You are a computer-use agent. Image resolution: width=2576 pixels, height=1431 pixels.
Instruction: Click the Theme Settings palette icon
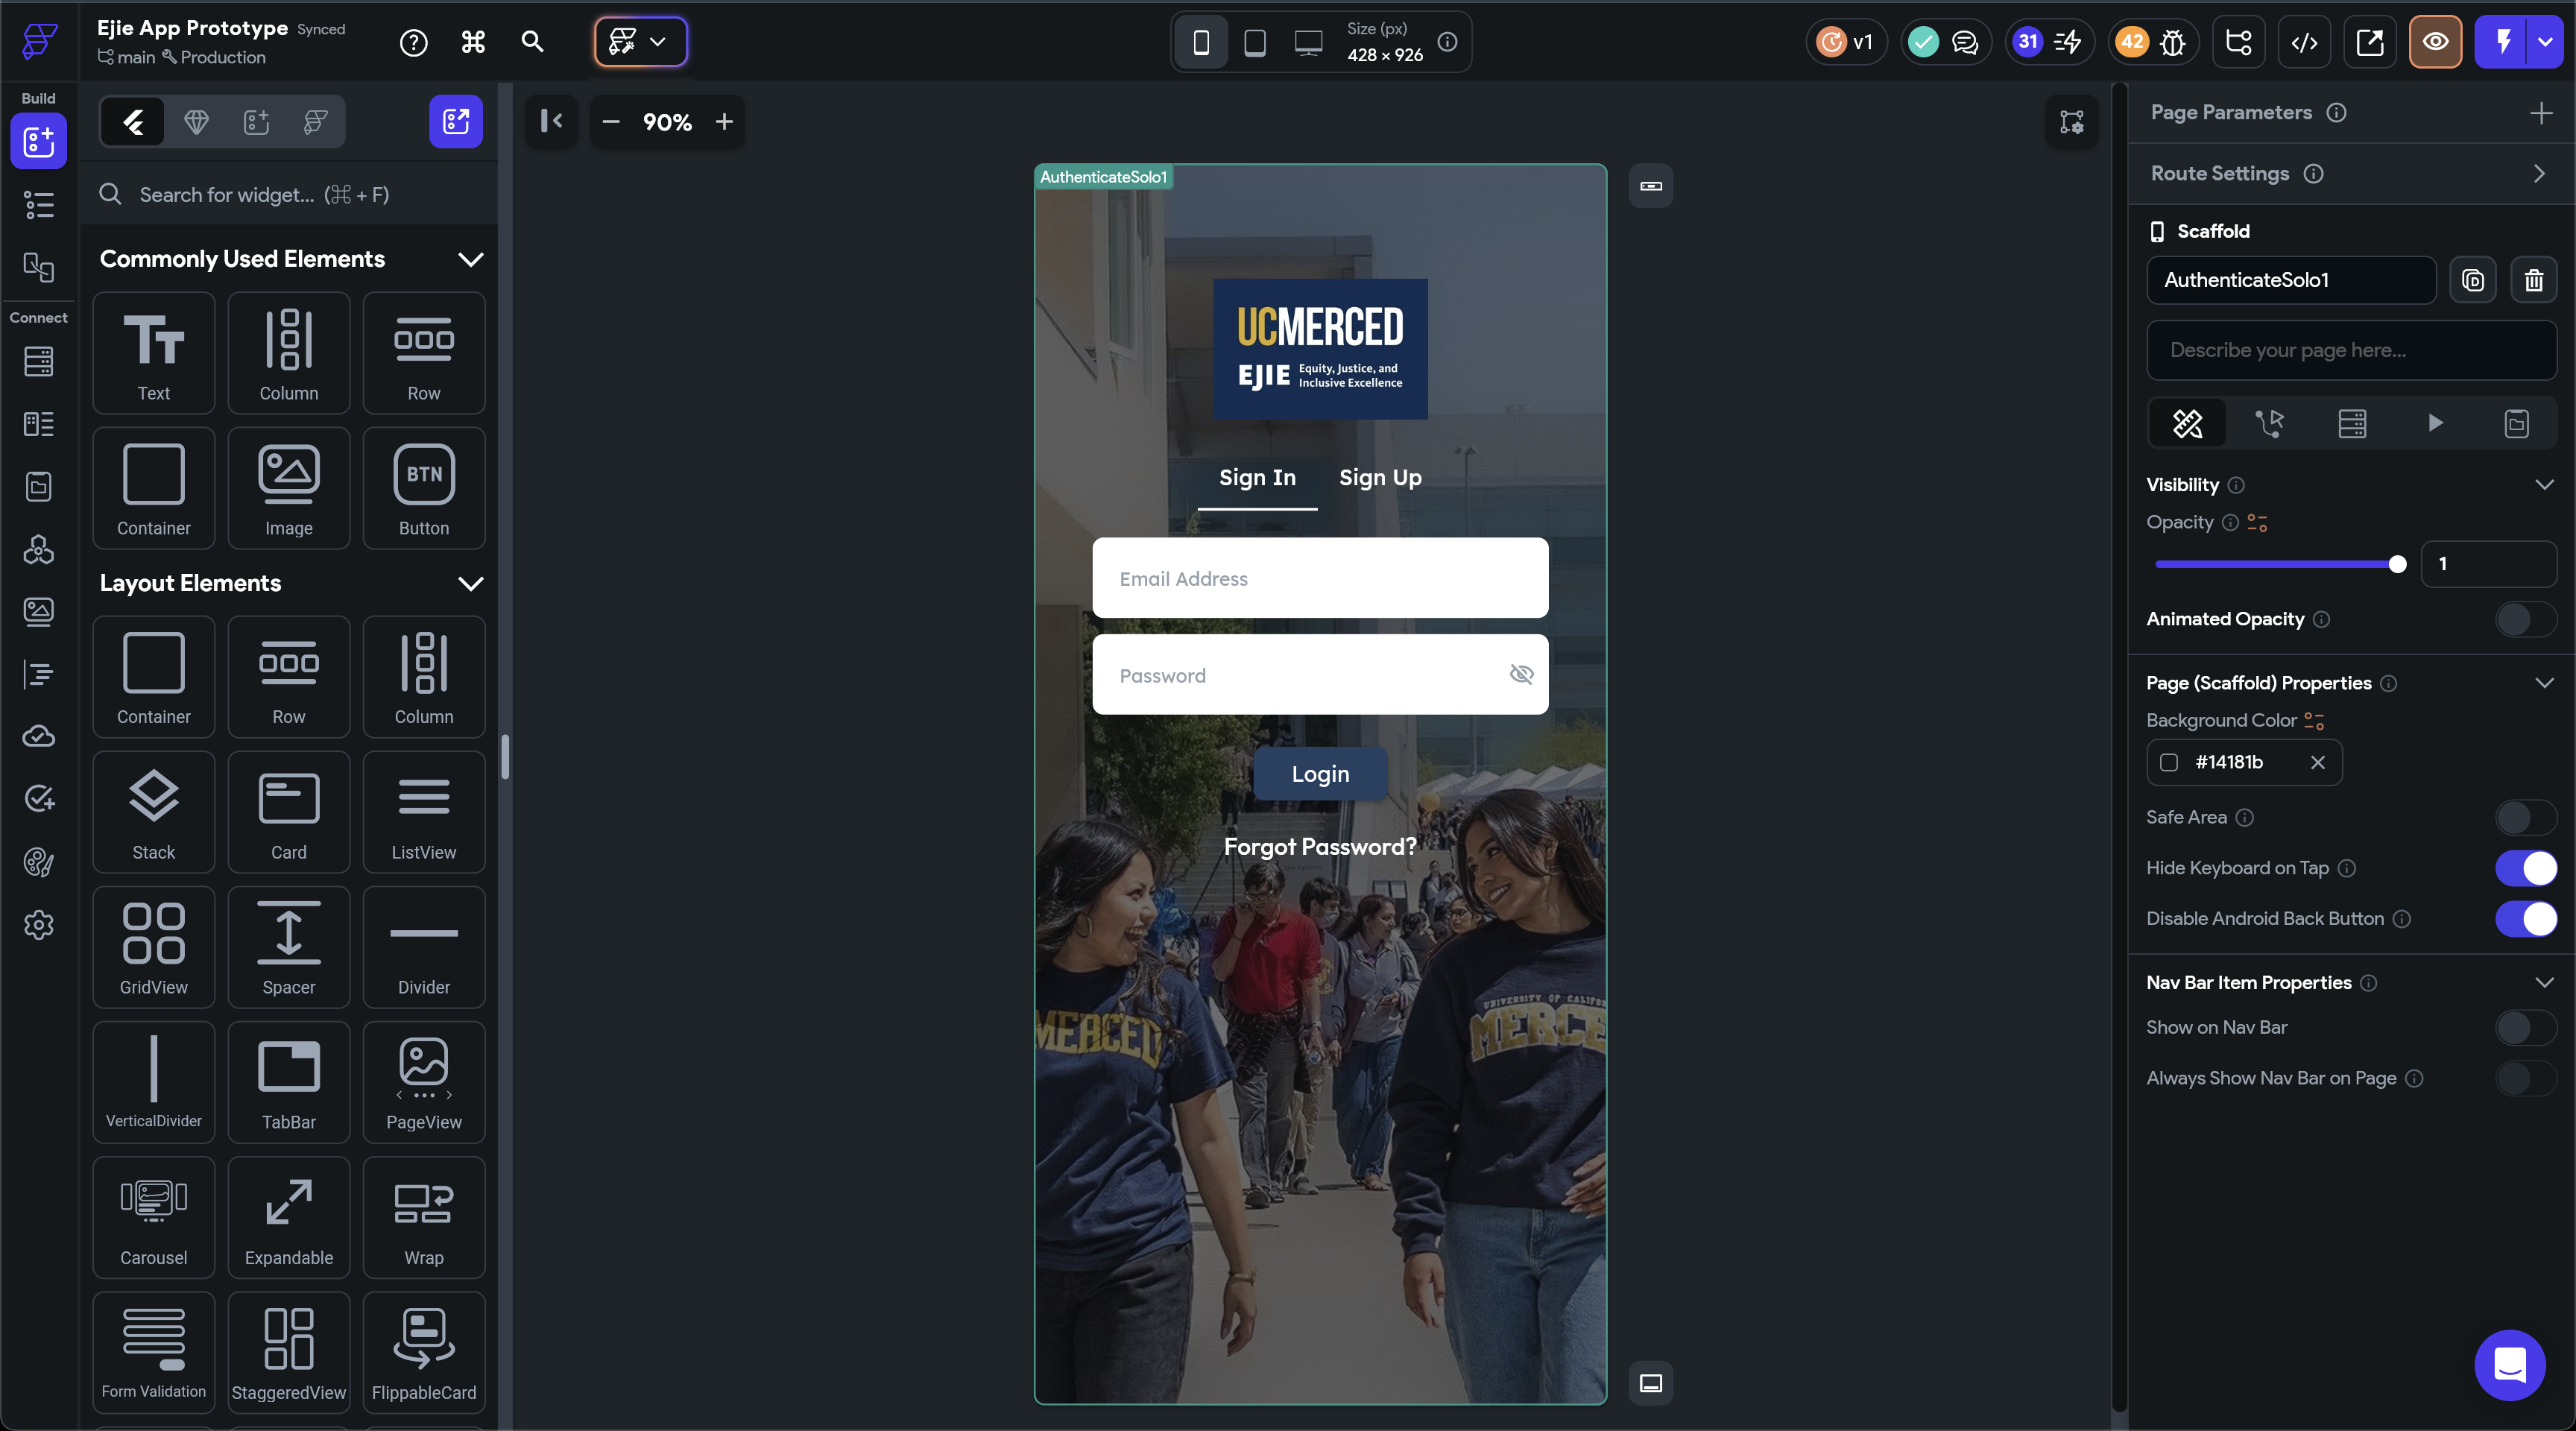(38, 862)
